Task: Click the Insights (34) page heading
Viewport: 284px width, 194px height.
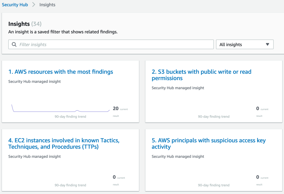Action: [25, 24]
